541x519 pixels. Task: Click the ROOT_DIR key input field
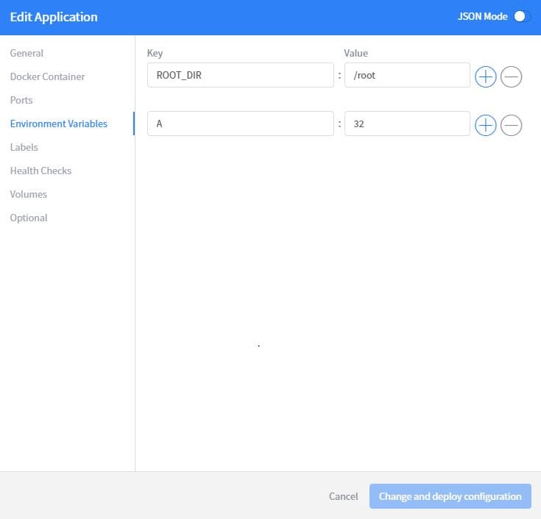(240, 75)
